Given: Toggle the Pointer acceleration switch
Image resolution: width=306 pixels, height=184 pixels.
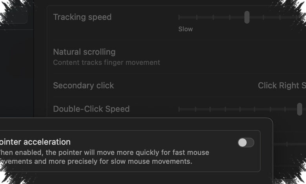Looking at the screenshot, I should click(246, 143).
